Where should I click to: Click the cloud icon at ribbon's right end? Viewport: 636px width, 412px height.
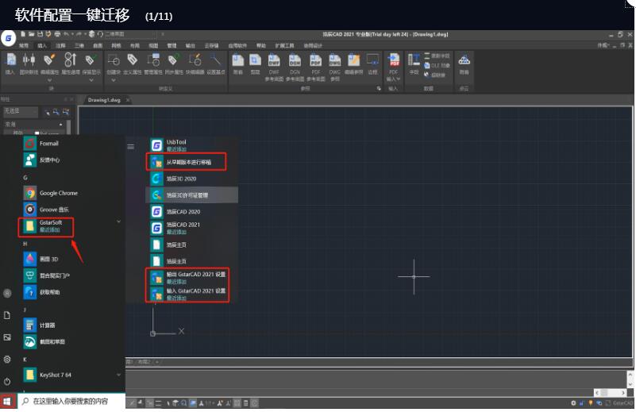[464, 64]
